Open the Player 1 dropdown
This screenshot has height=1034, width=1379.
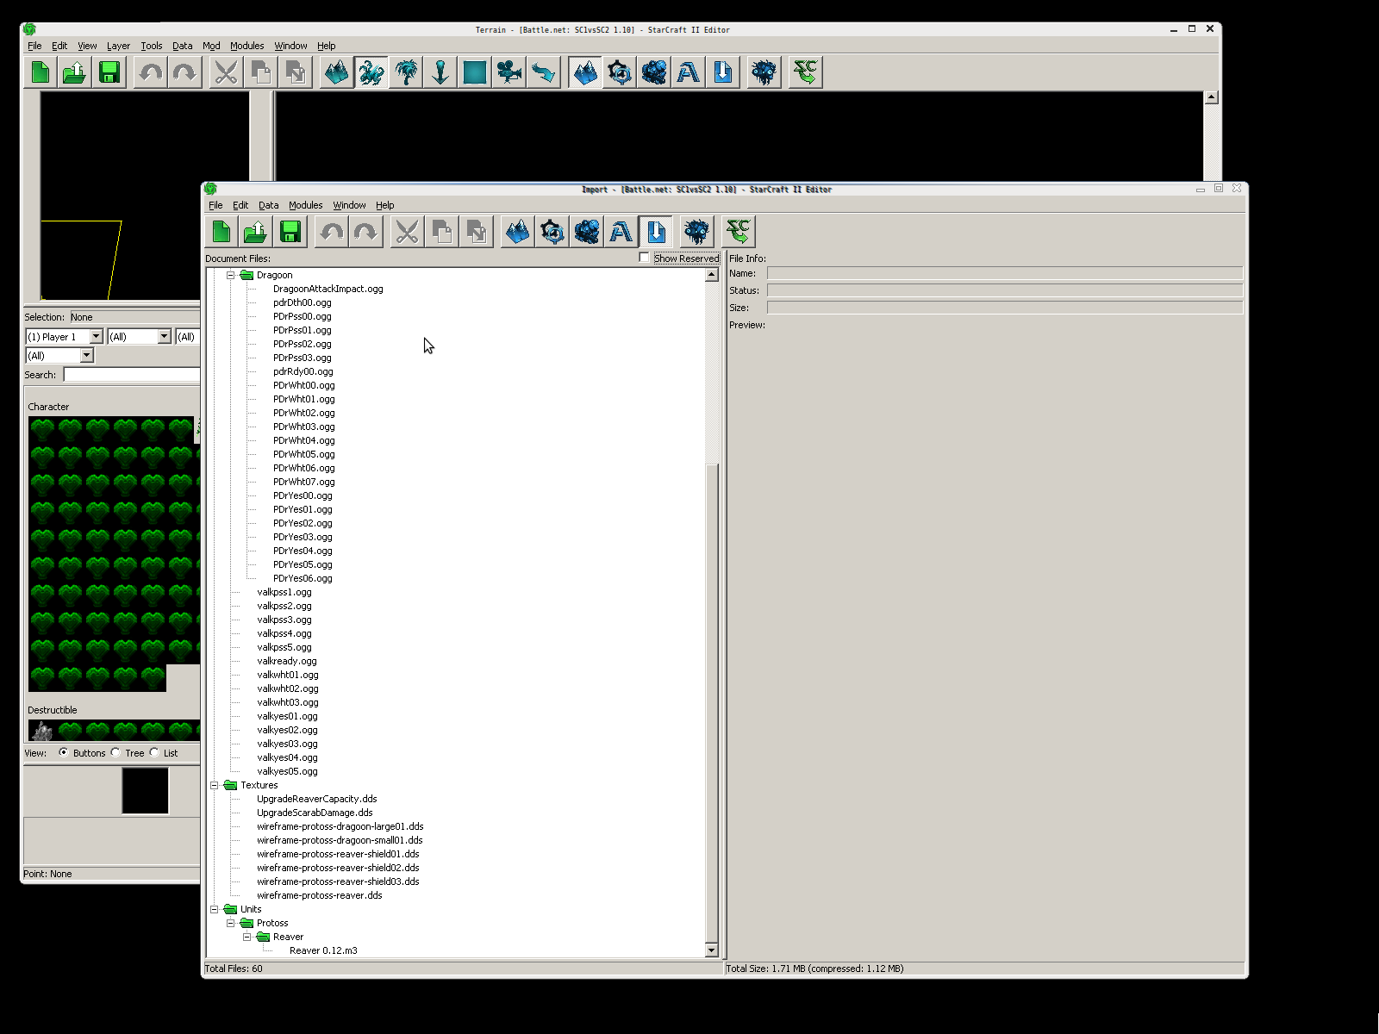point(96,337)
